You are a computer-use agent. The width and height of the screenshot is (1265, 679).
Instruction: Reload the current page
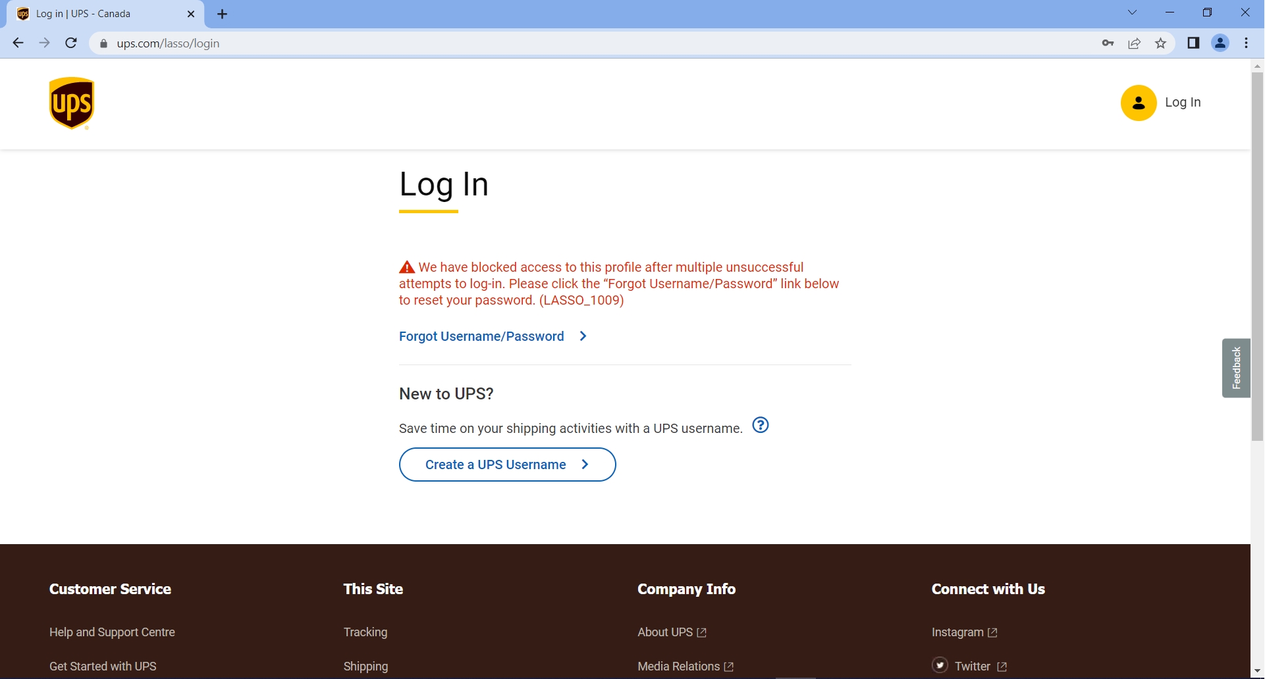pyautogui.click(x=71, y=43)
